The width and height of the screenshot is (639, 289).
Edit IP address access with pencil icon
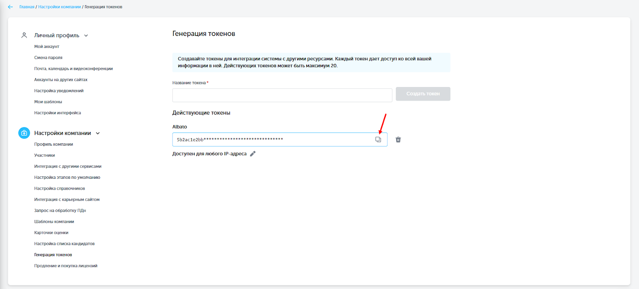pyautogui.click(x=252, y=154)
